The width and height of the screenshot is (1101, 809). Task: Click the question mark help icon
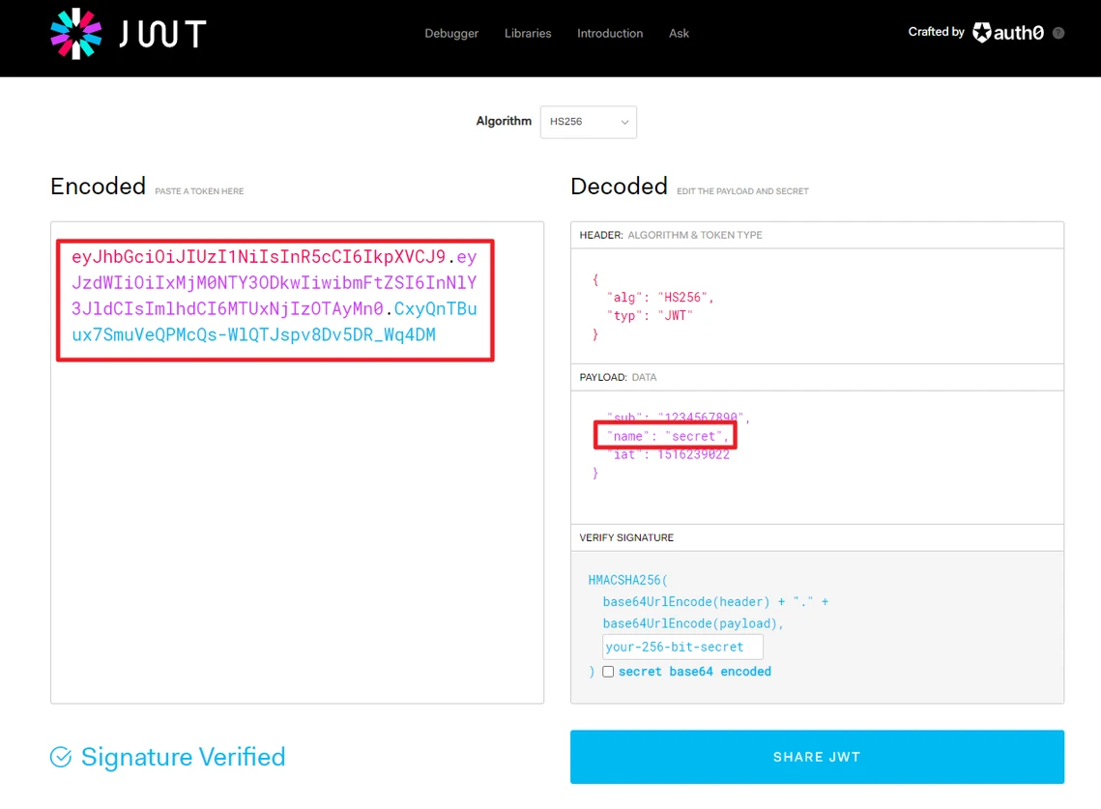[x=1058, y=33]
